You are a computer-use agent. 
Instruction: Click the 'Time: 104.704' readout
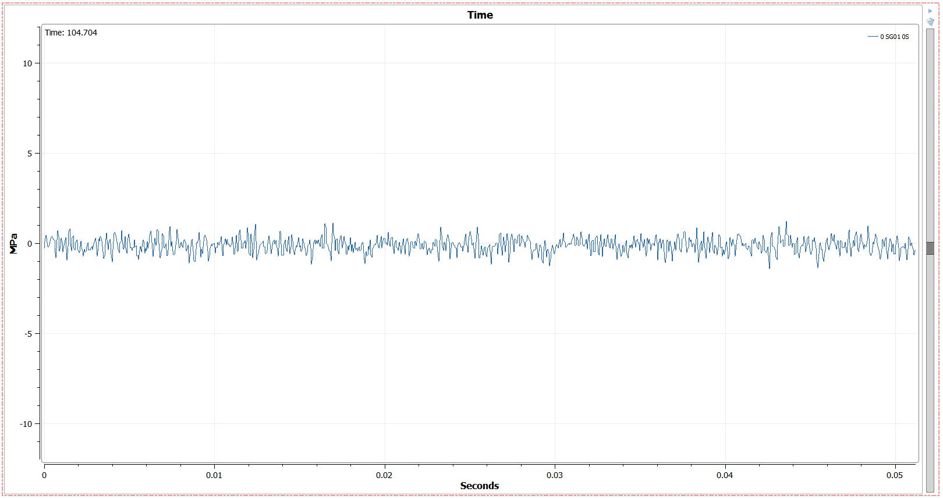click(x=71, y=33)
